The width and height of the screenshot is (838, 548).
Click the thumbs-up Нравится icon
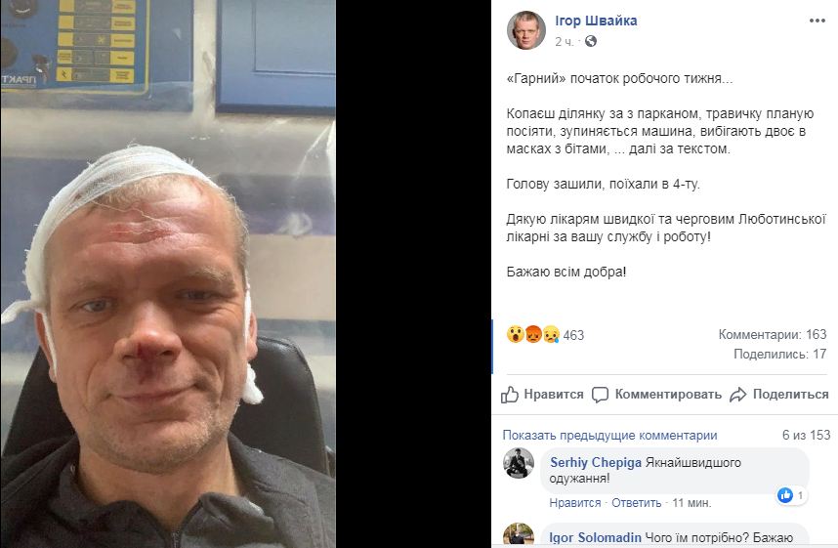point(510,395)
